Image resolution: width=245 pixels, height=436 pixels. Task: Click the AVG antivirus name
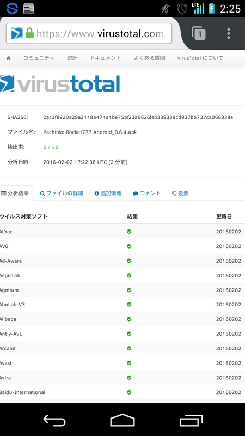click(4, 246)
